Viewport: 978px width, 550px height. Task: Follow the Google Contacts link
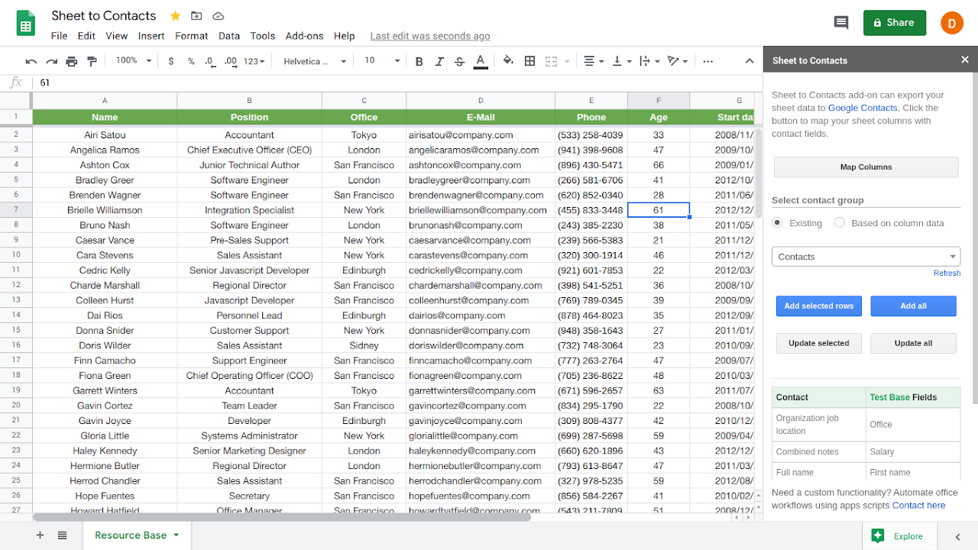(863, 108)
